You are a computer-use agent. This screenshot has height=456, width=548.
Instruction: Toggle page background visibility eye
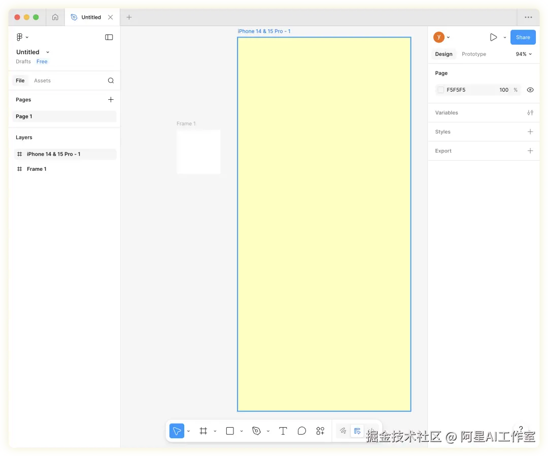pyautogui.click(x=530, y=90)
